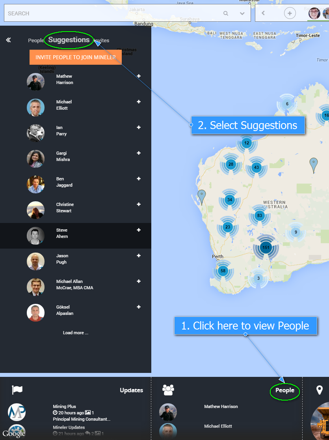
Task: Add Steve Ahern using plus icon
Action: pos(139,230)
